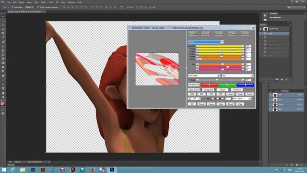This screenshot has height=173, width=307.
Task: Hide the Blue channel visibility eye
Action: (271, 109)
